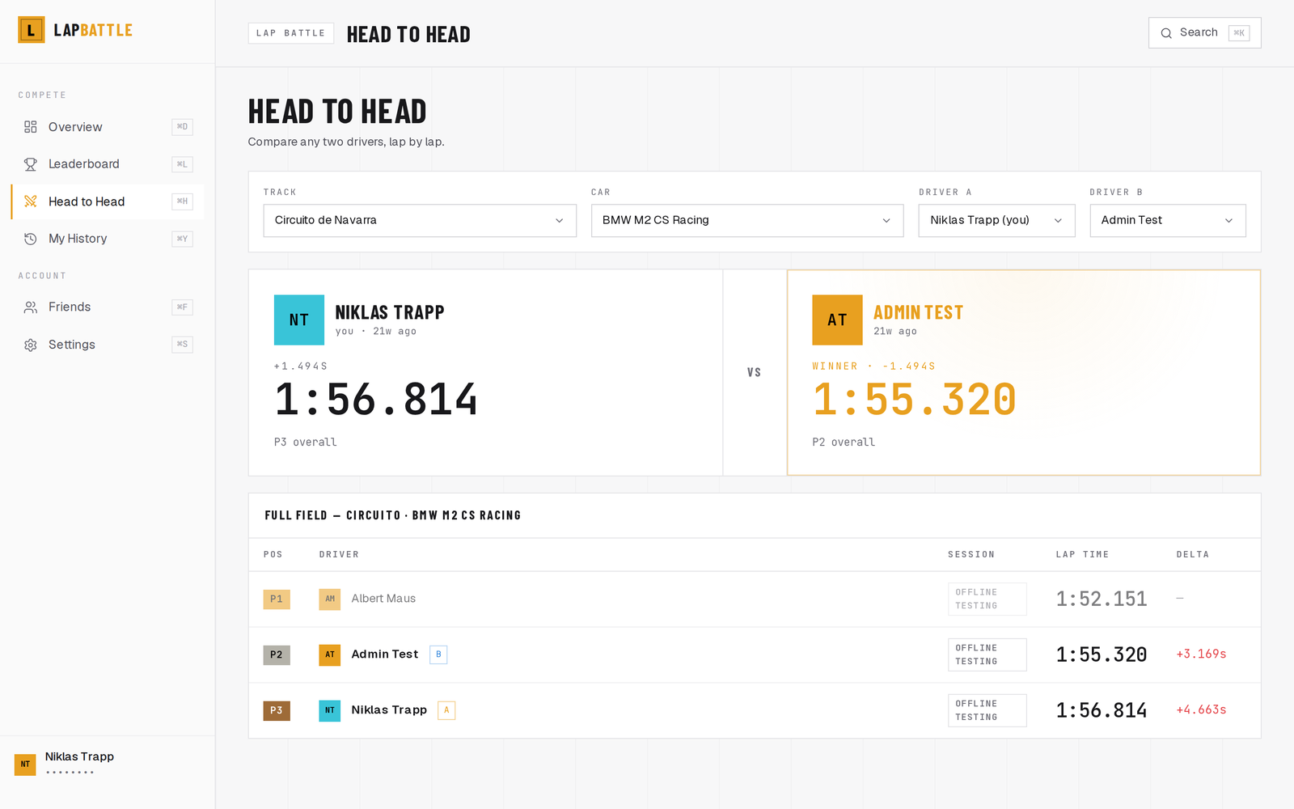Click the Search box in the top bar
This screenshot has width=1294, height=809.
click(1205, 33)
